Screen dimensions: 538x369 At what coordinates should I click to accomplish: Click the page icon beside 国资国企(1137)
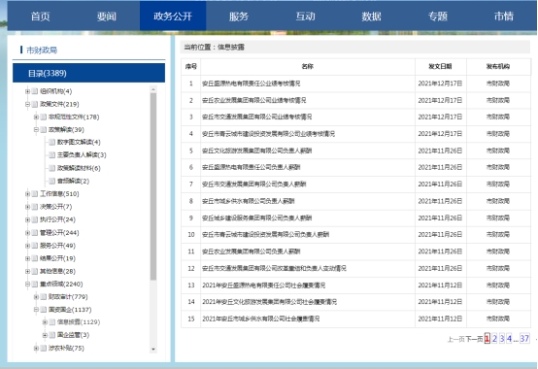click(x=44, y=310)
